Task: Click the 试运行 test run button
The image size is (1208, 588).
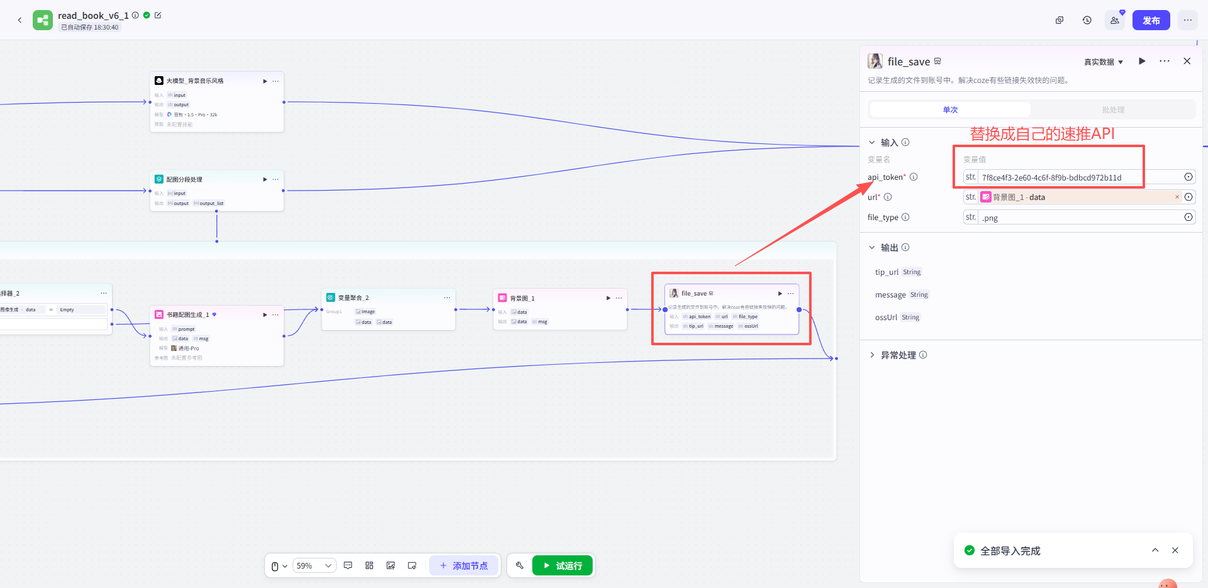Action: pyautogui.click(x=562, y=565)
